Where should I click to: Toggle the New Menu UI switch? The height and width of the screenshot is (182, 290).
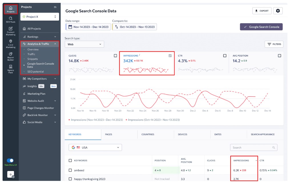10,161
